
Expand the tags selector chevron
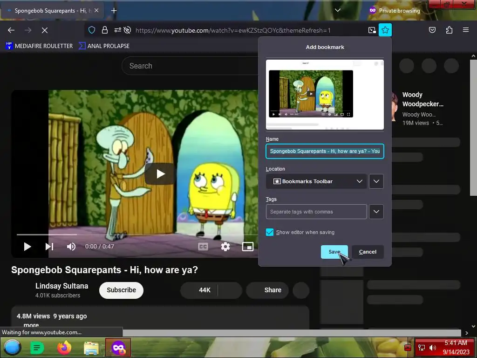(x=376, y=212)
